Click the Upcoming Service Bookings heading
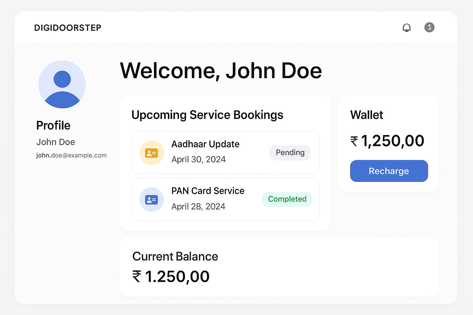The width and height of the screenshot is (473, 315). tap(207, 115)
